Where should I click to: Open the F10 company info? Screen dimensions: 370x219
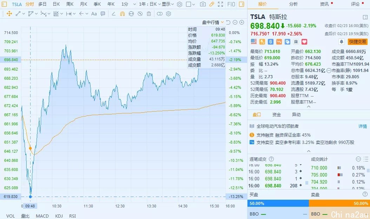point(231,4)
